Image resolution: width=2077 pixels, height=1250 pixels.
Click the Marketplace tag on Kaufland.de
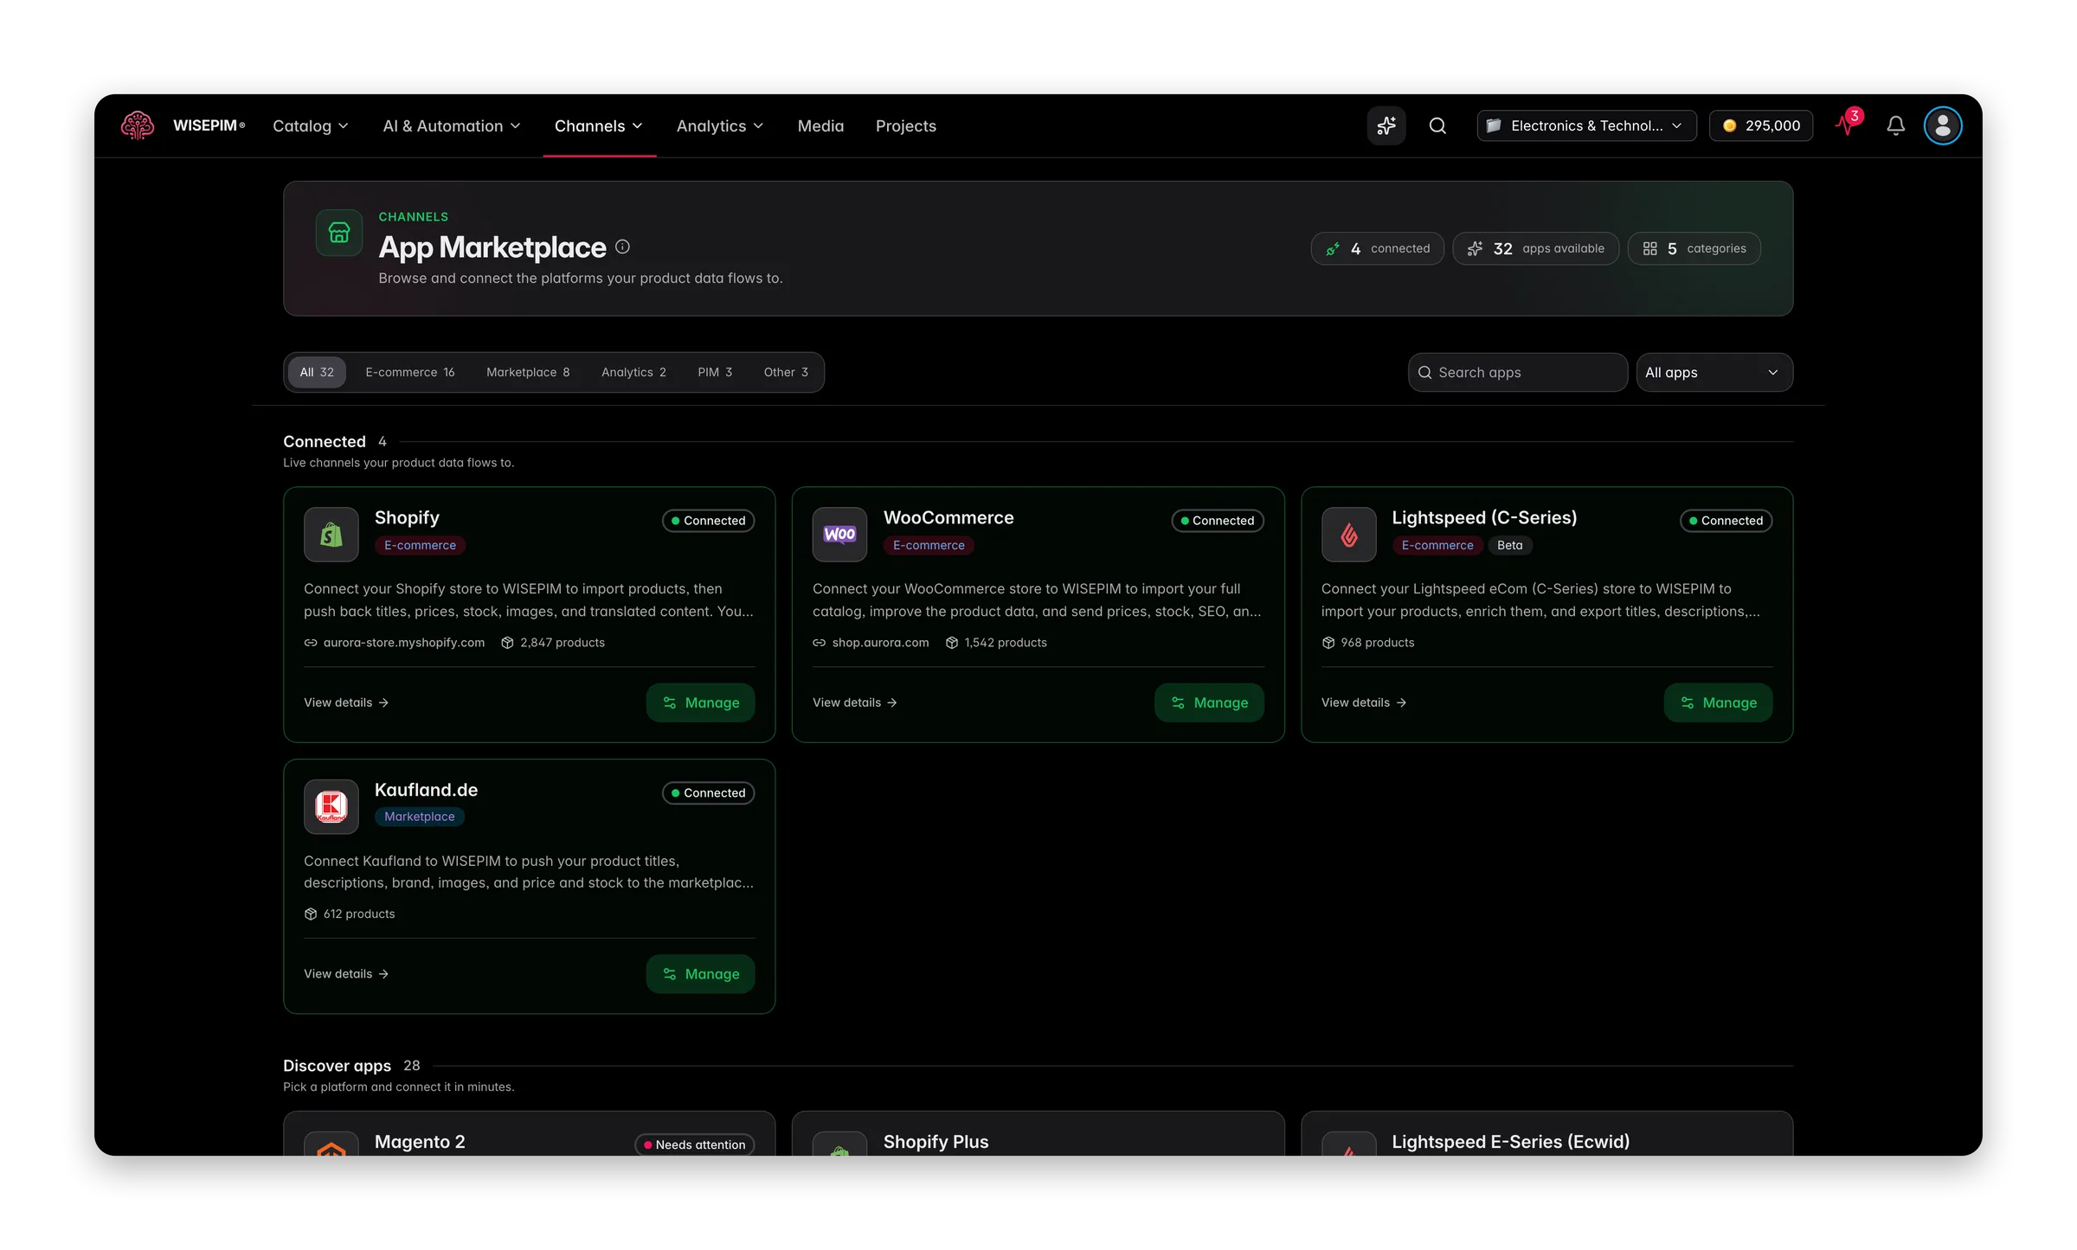click(x=420, y=817)
